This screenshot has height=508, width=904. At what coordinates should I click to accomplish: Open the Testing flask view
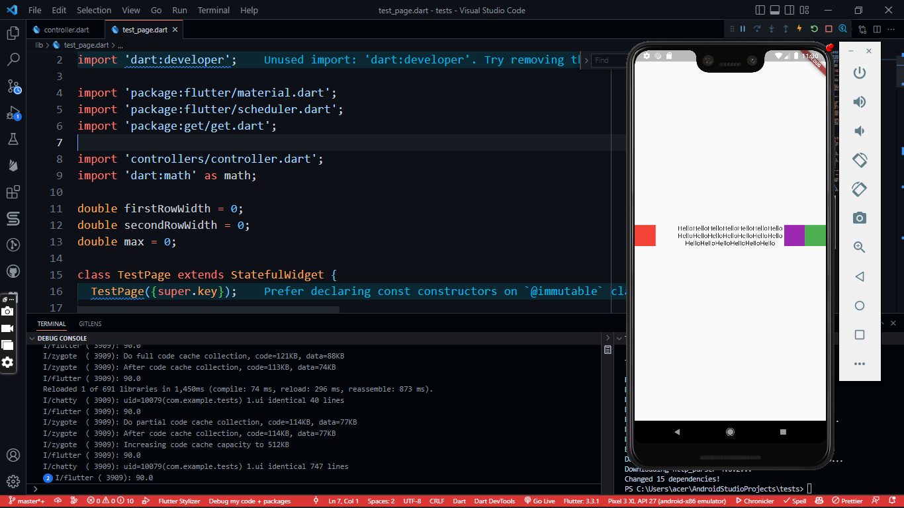click(13, 139)
